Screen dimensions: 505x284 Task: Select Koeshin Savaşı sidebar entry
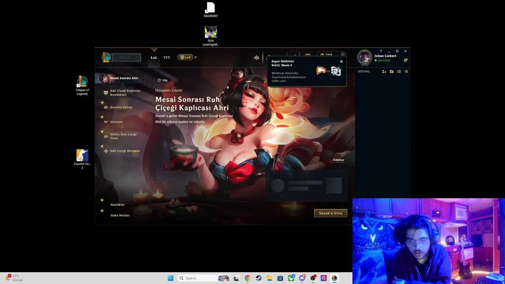point(121,107)
